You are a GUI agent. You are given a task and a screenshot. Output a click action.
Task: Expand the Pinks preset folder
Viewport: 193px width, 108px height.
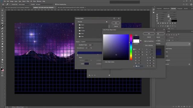coord(78,34)
